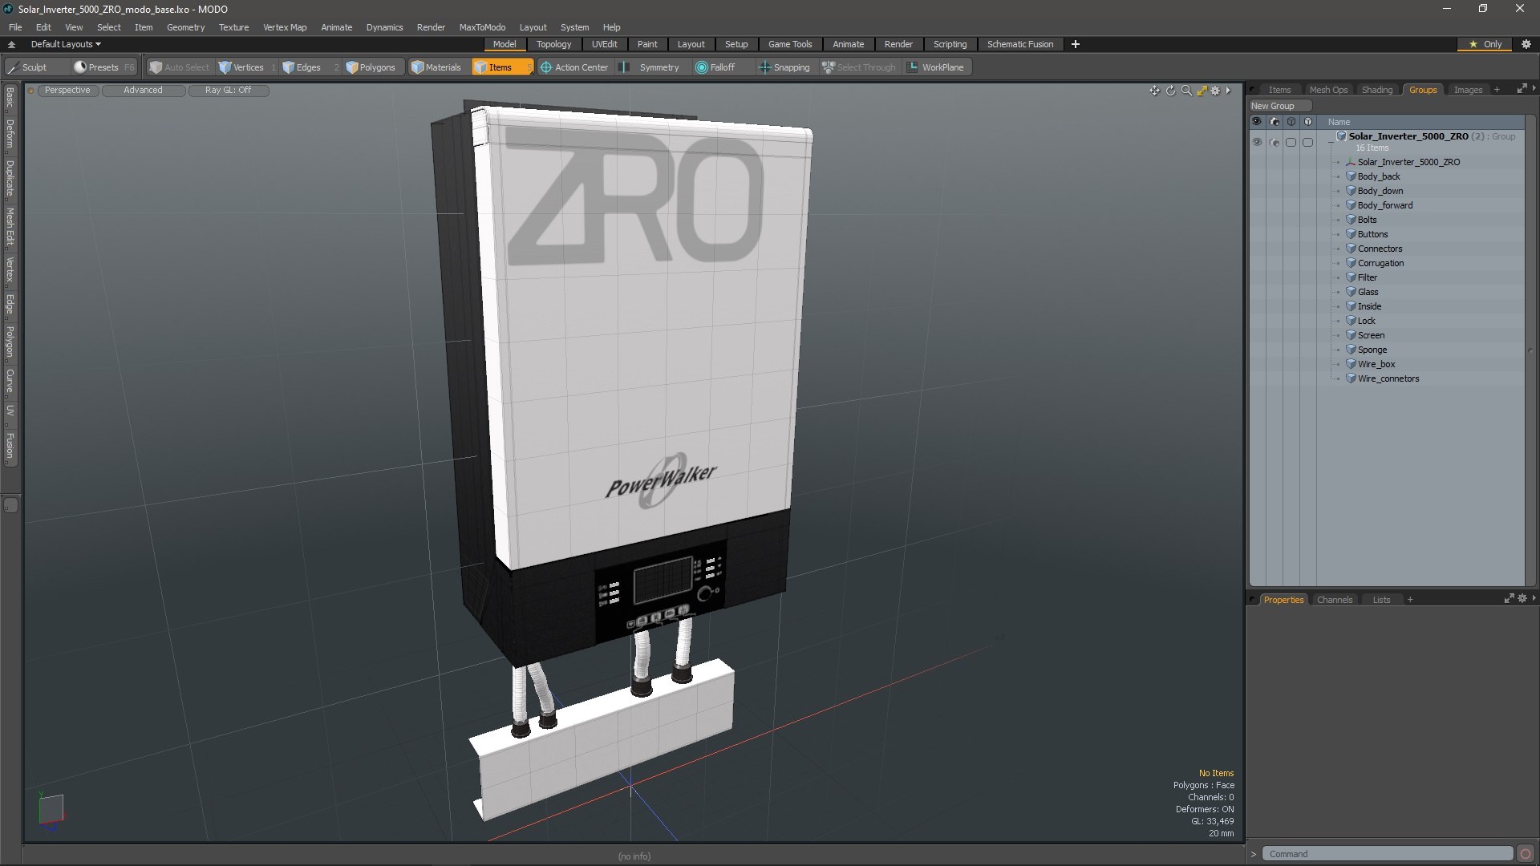The image size is (1540, 866).
Task: Select Body_forward item in Groups list
Action: [x=1384, y=205]
